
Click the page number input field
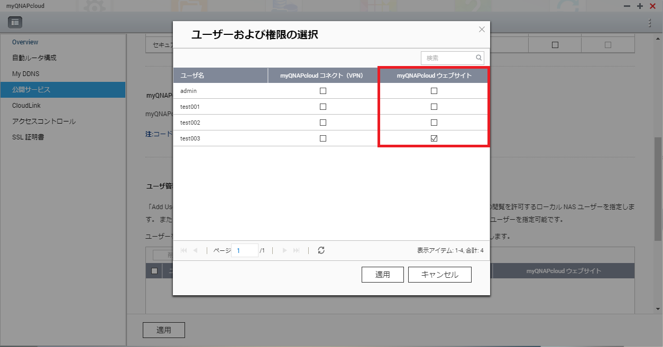click(245, 250)
